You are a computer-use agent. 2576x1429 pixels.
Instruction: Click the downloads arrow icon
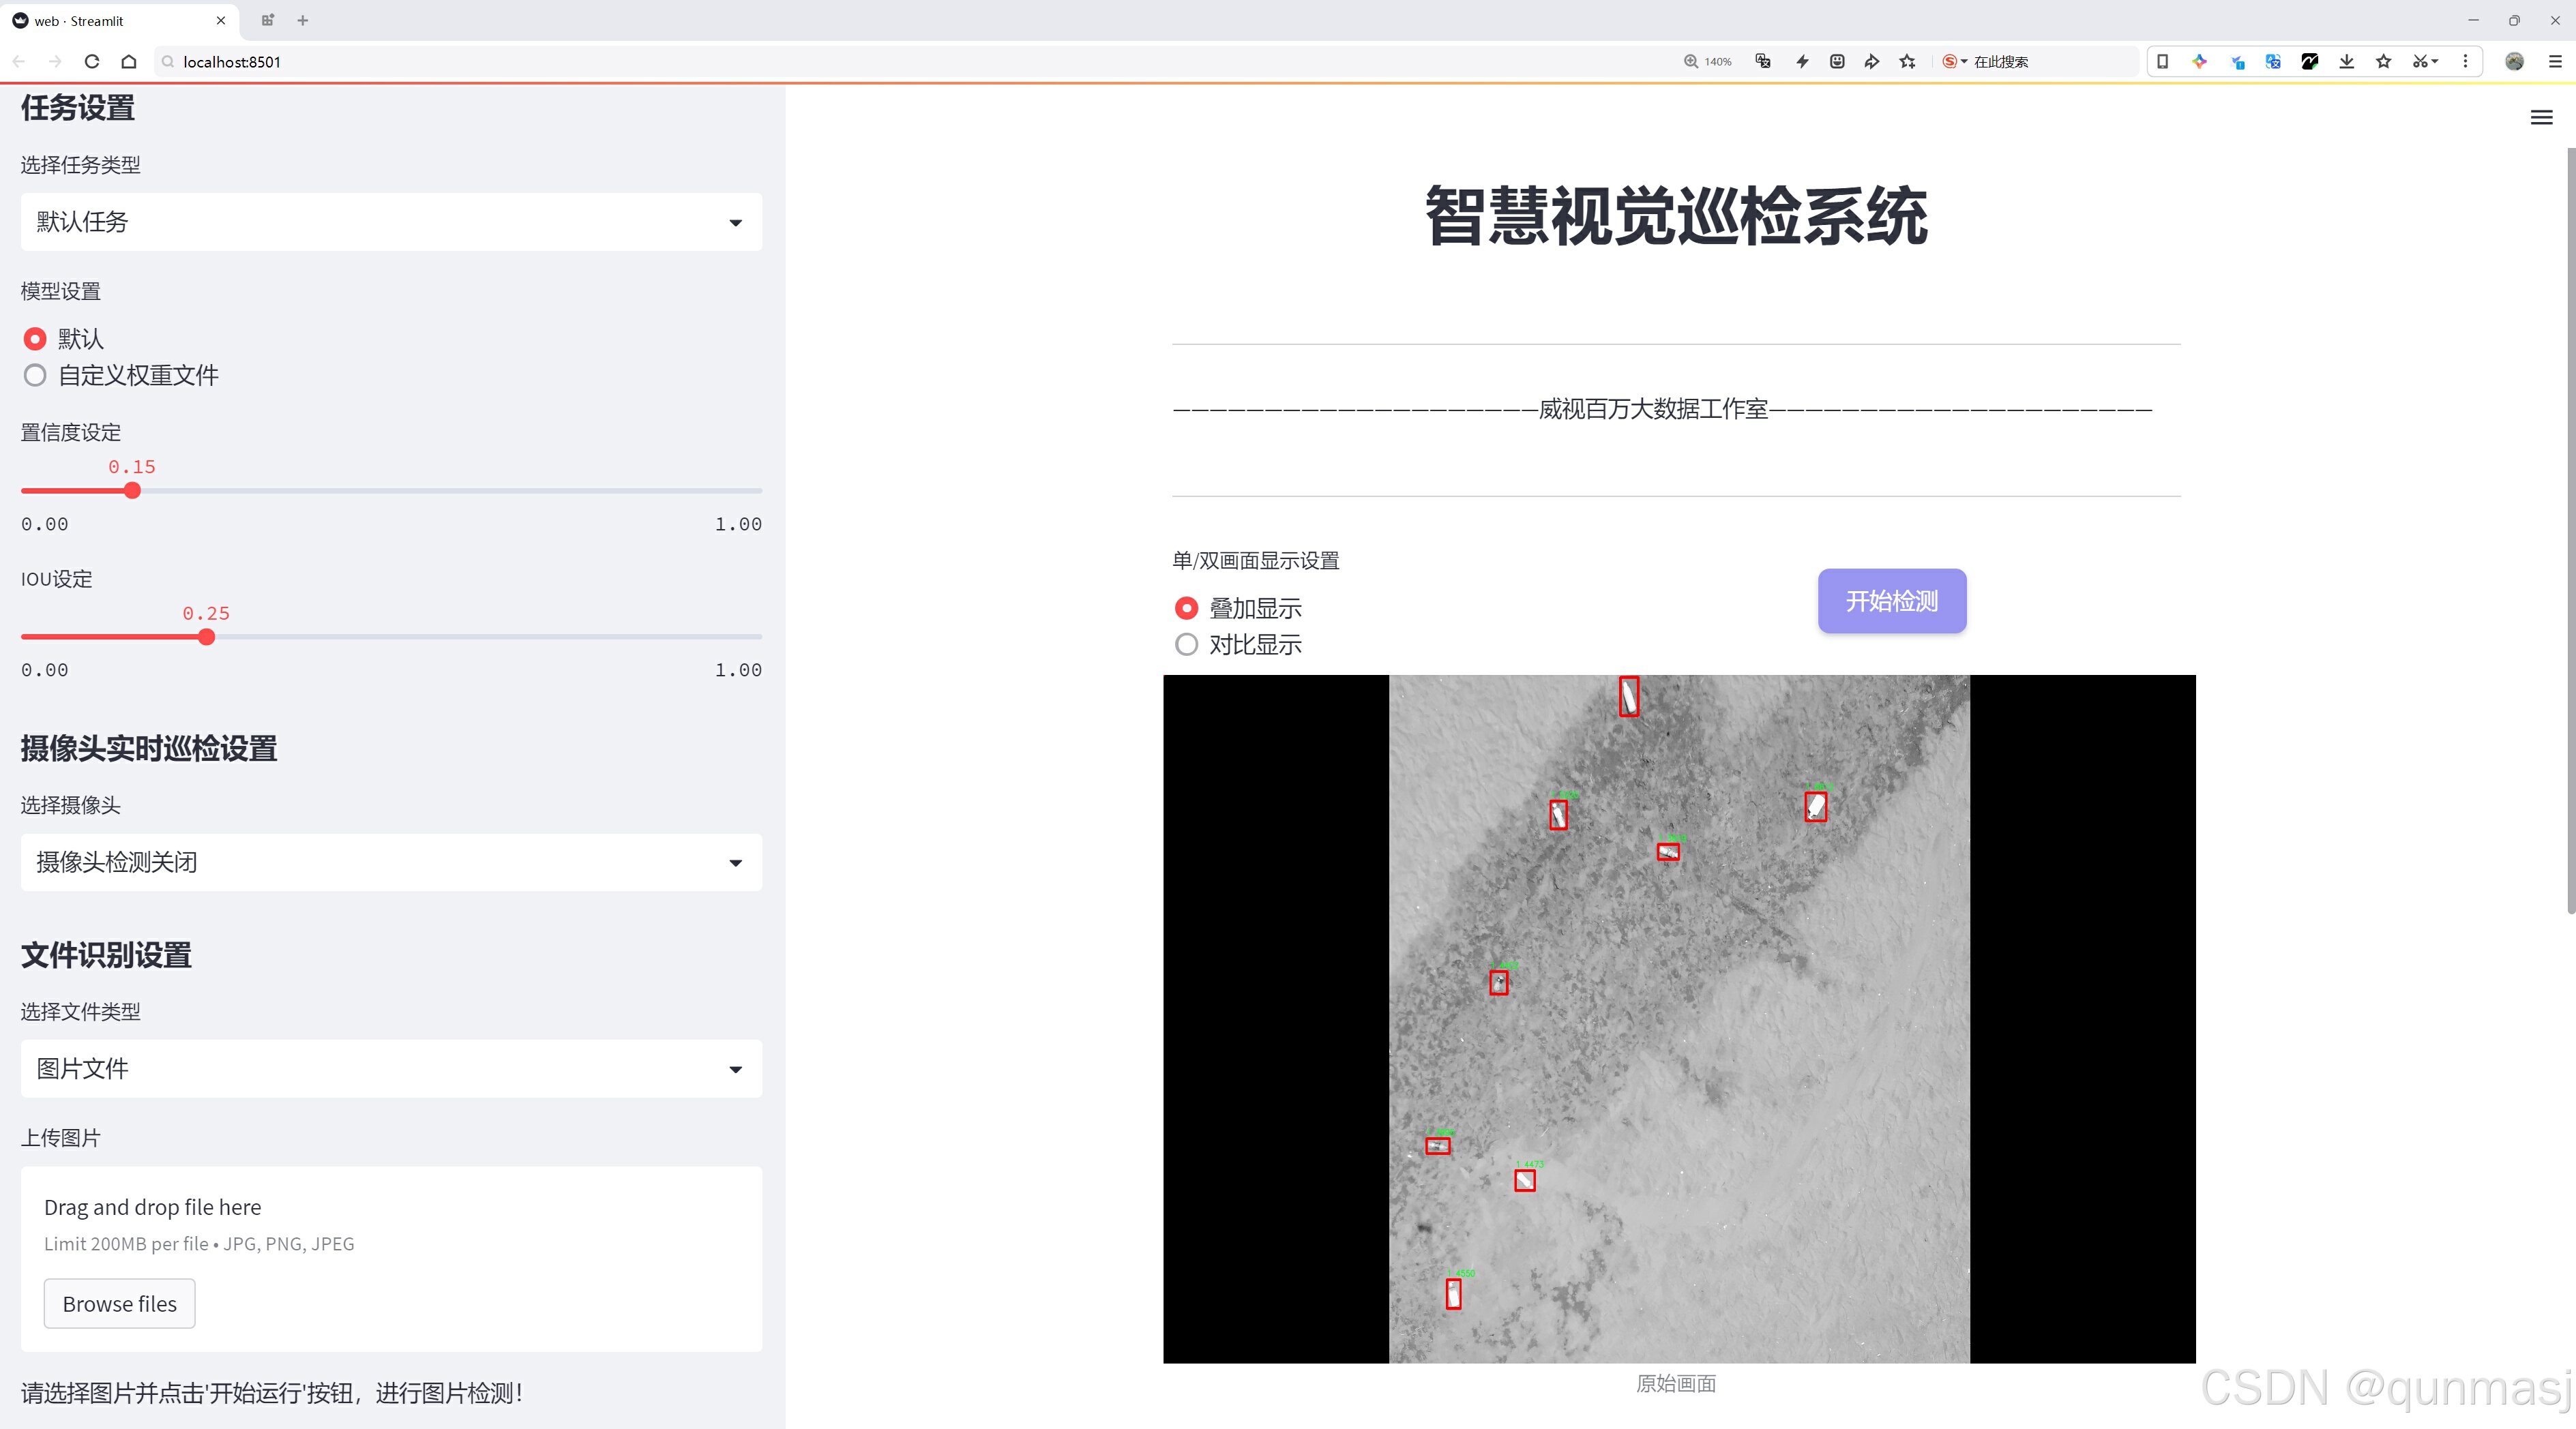tap(2346, 61)
